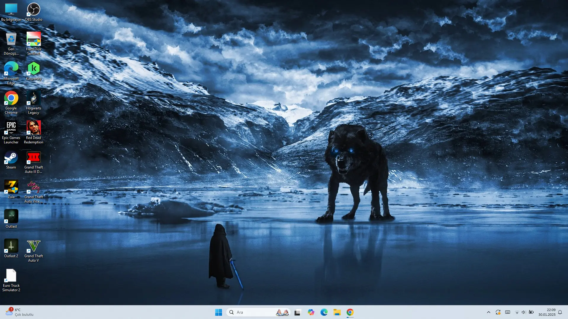This screenshot has width=568, height=319.
Task: Select the Google Chrome desktop shortcut
Action: point(11,103)
